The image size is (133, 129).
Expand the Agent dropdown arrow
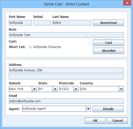click(x=88, y=109)
